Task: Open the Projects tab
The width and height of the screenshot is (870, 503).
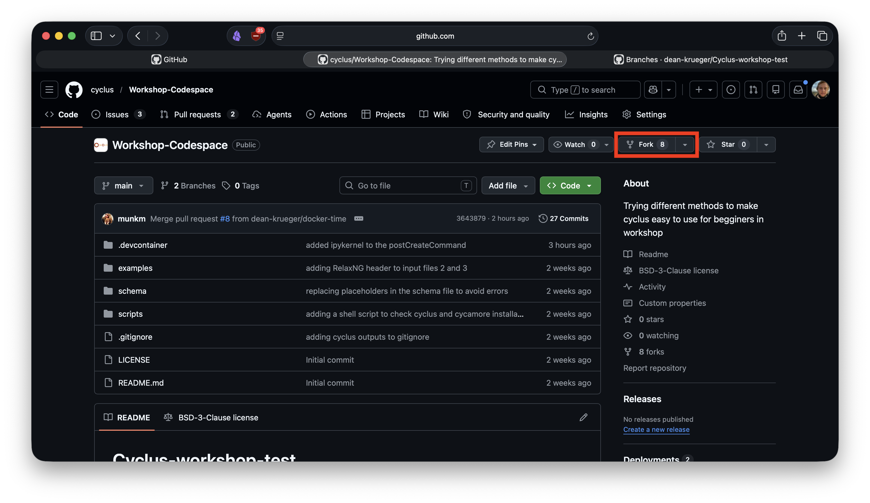Action: (x=383, y=115)
